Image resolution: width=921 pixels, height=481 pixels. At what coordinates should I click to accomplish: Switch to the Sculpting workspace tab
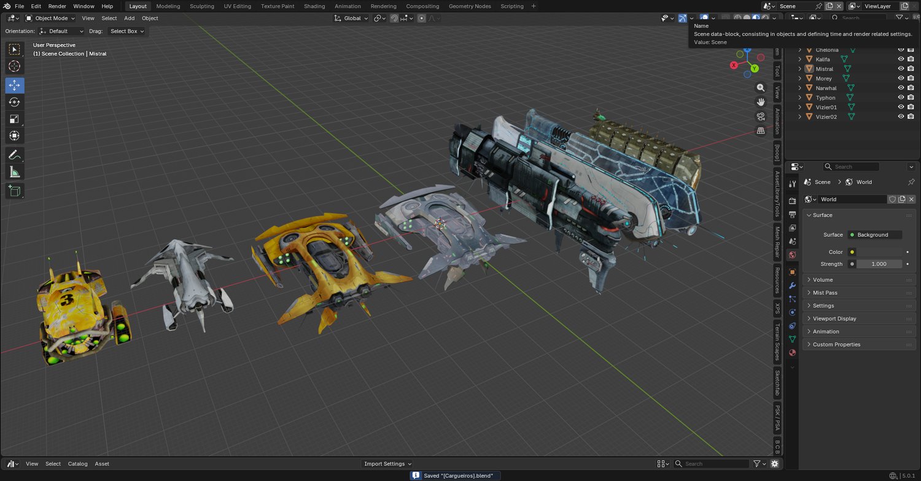click(201, 6)
